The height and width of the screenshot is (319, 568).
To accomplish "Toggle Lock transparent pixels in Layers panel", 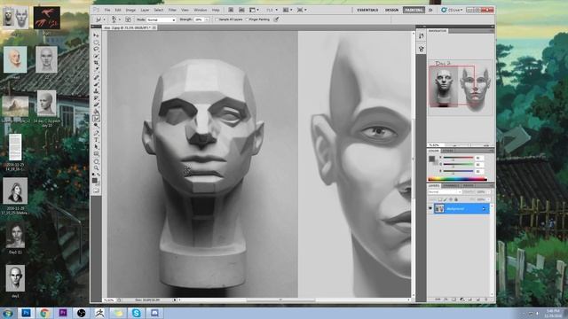I will (440, 199).
